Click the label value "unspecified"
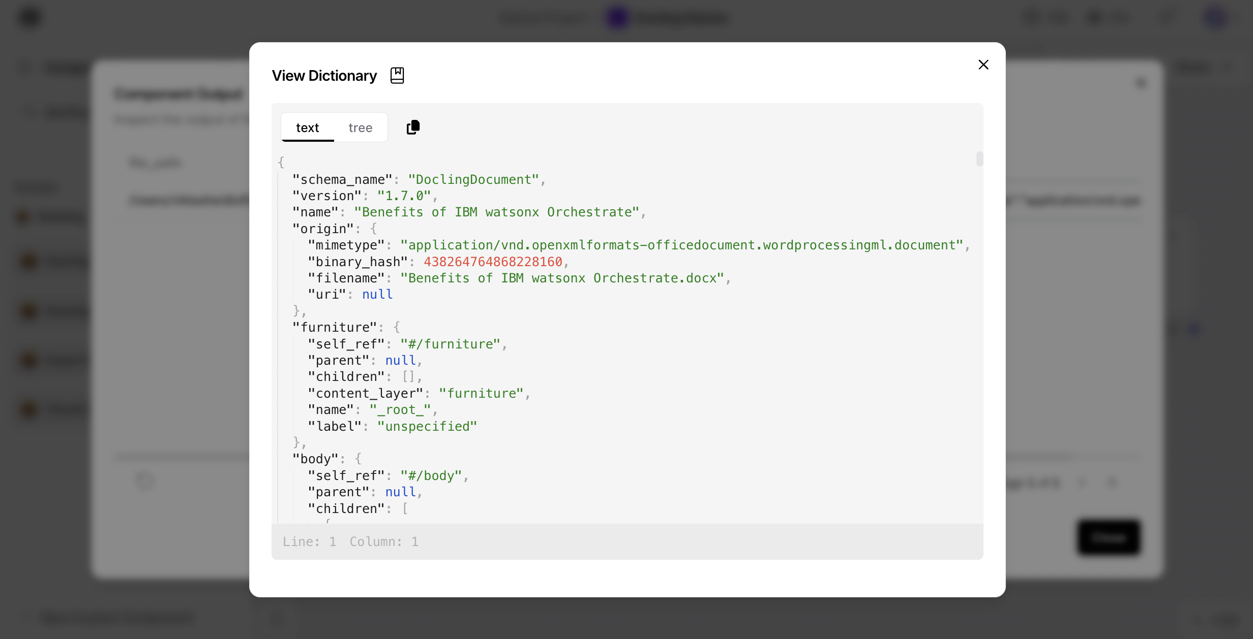Viewport: 1253px width, 639px height. [427, 426]
